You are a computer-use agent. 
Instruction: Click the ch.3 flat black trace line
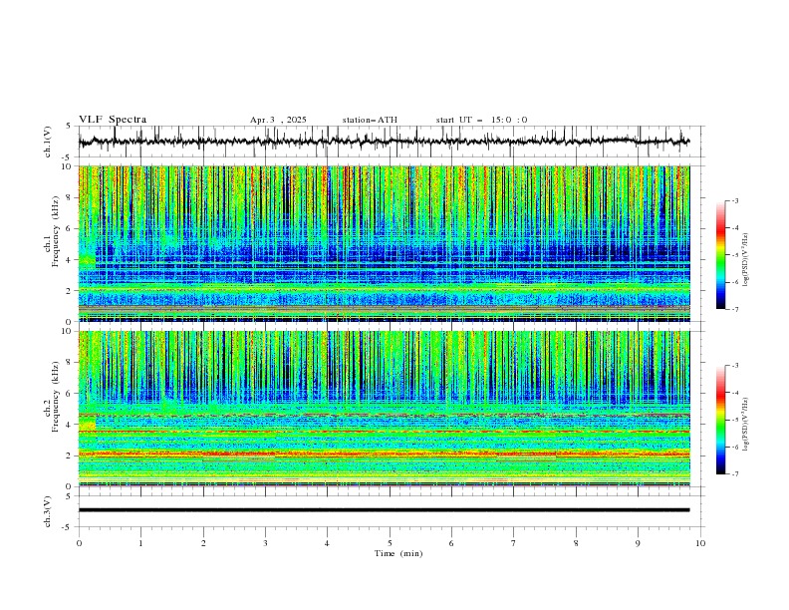(384, 510)
